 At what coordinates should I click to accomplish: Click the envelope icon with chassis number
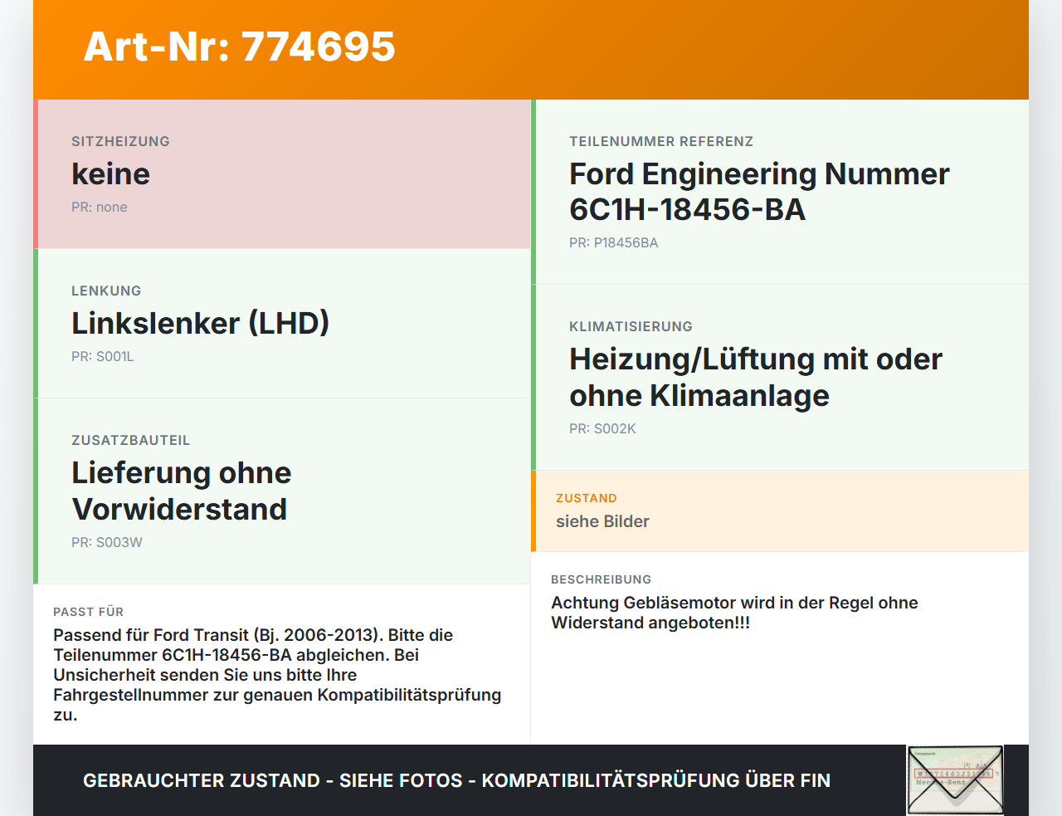[x=955, y=780]
